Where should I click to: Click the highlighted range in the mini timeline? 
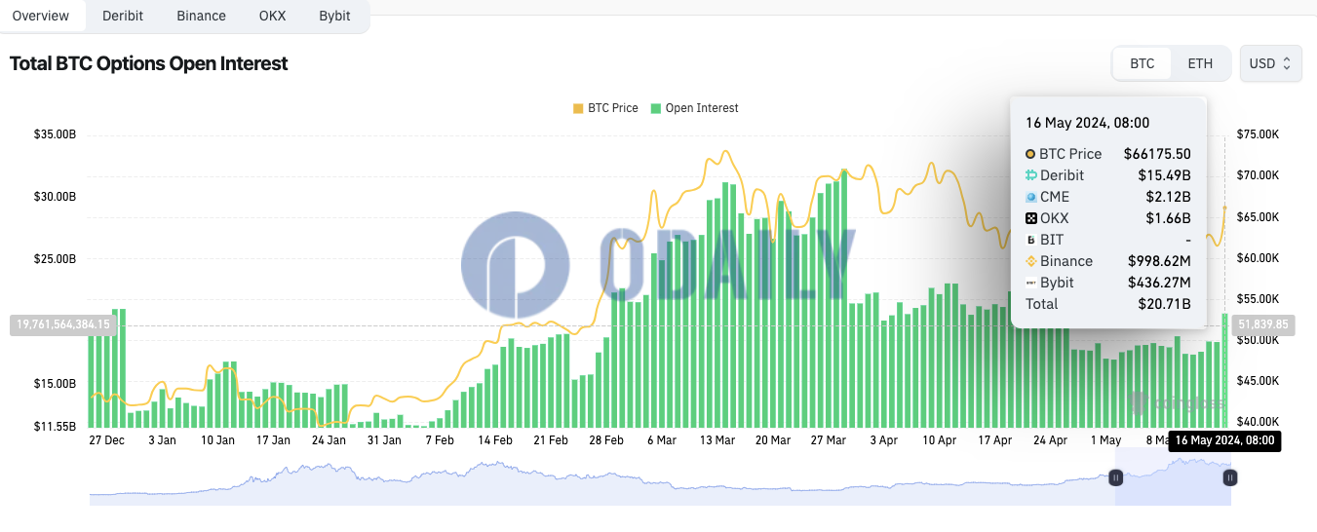click(1174, 477)
